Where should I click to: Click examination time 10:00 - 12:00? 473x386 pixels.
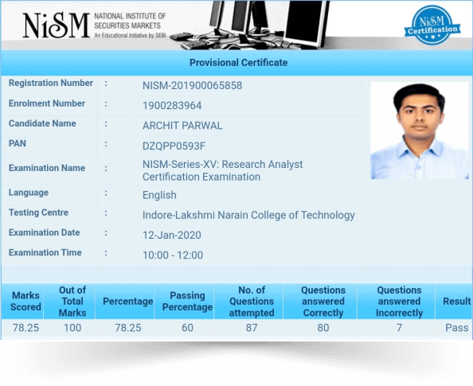pos(173,255)
